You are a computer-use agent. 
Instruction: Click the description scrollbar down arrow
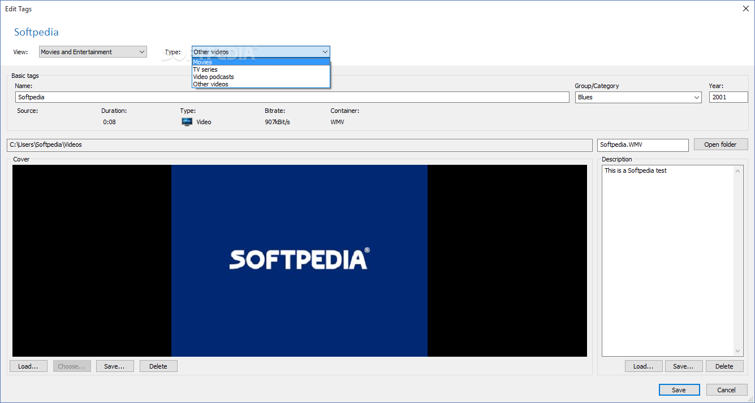738,351
